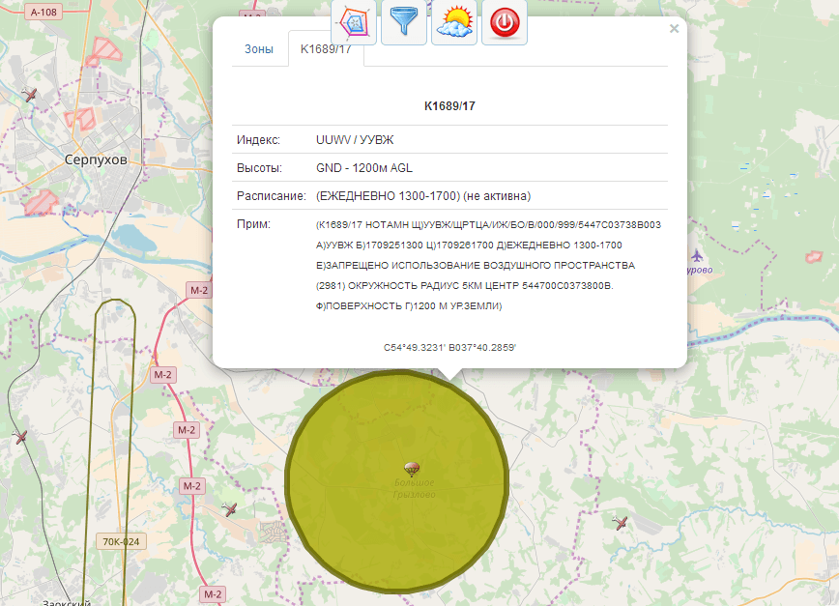Screen dimensions: 839x606
Task: Click the funnel filter icon
Action: tap(404, 22)
